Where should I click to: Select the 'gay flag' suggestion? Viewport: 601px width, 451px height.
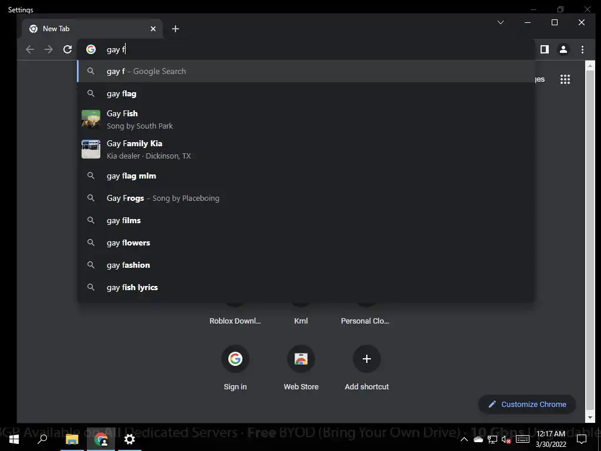coord(306,93)
